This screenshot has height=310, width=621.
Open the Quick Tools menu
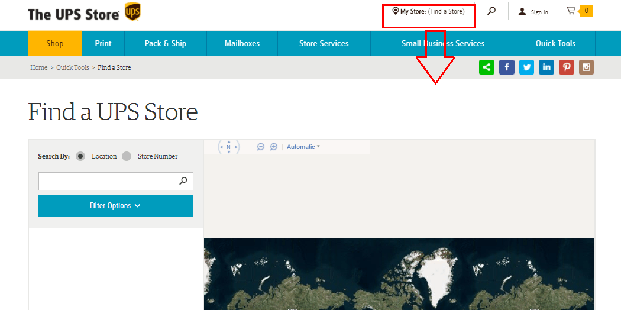pyautogui.click(x=555, y=44)
